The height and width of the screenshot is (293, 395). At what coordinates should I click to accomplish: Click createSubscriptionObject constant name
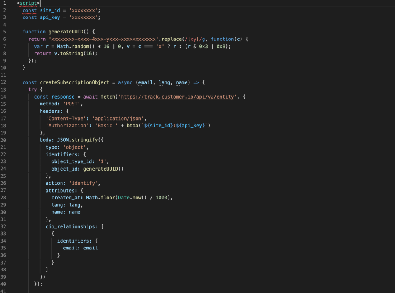point(74,82)
